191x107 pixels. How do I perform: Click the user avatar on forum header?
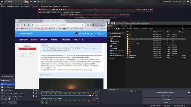[x=77, y=34]
